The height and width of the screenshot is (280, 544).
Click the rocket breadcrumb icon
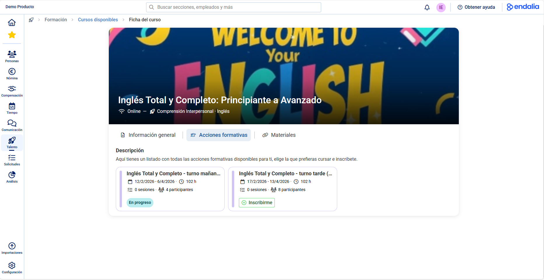pos(31,20)
